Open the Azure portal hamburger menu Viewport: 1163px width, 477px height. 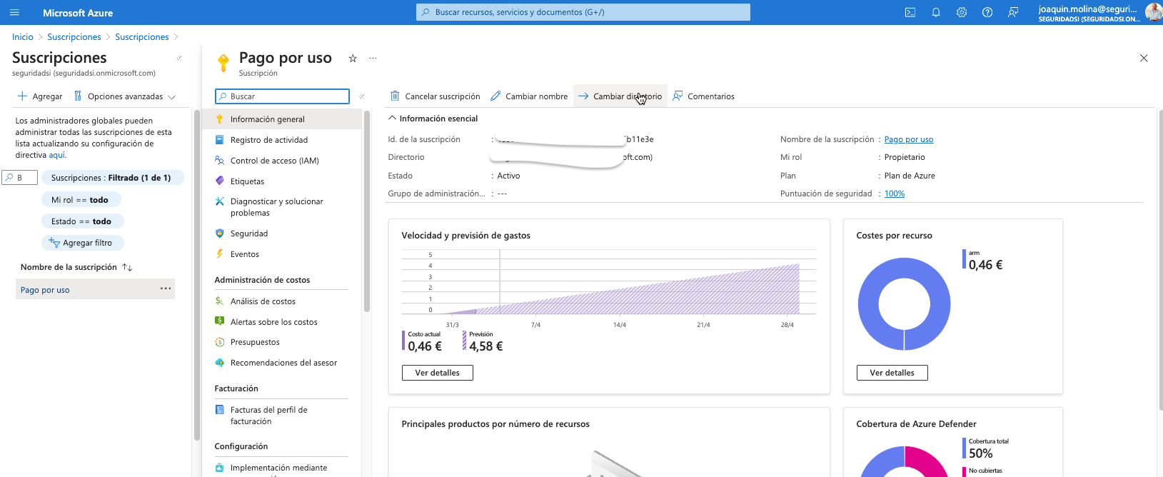tap(14, 13)
